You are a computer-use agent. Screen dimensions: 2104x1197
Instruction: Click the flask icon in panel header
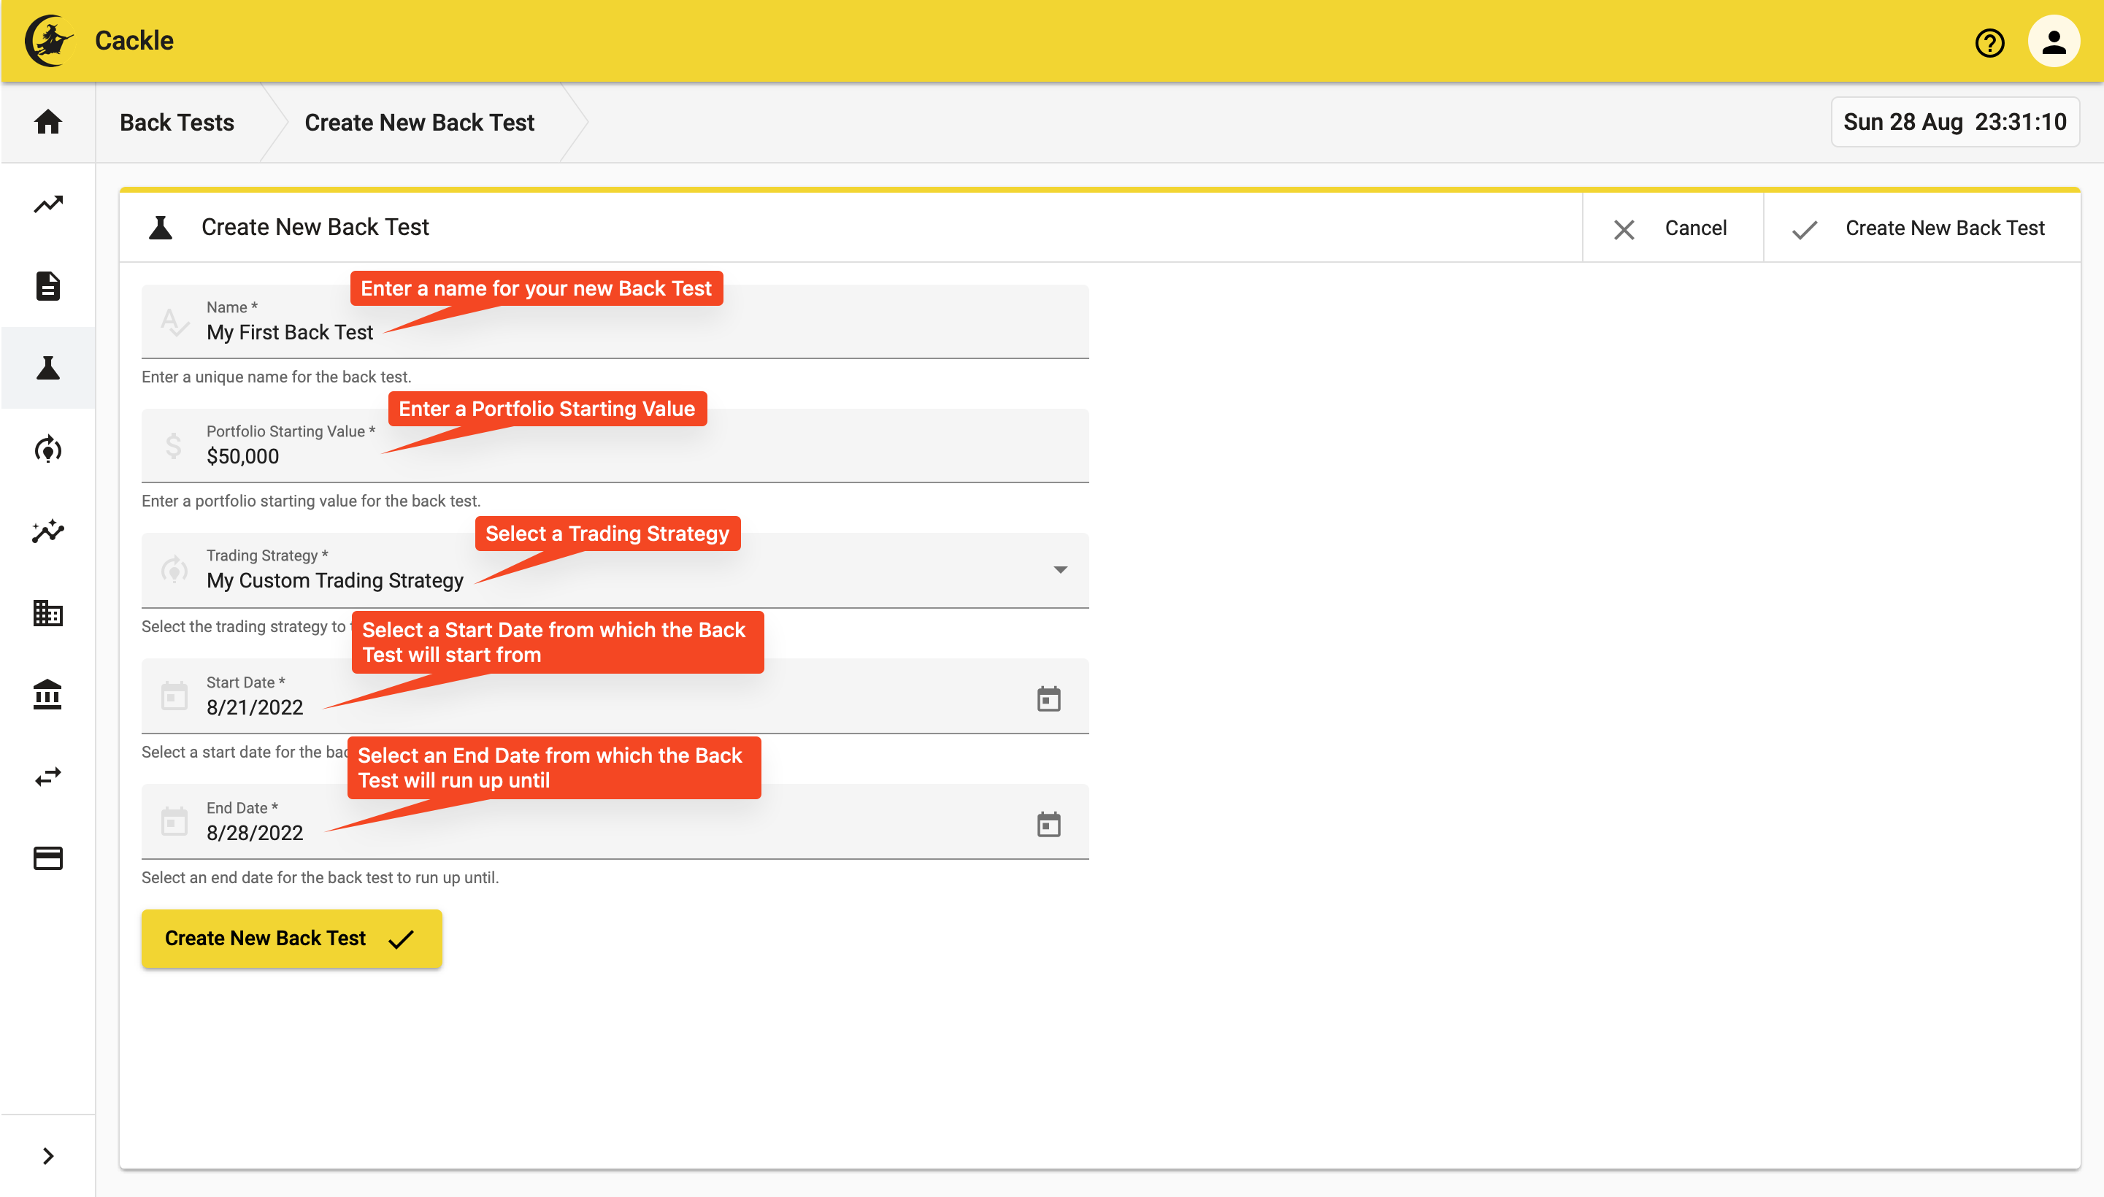pyautogui.click(x=161, y=227)
